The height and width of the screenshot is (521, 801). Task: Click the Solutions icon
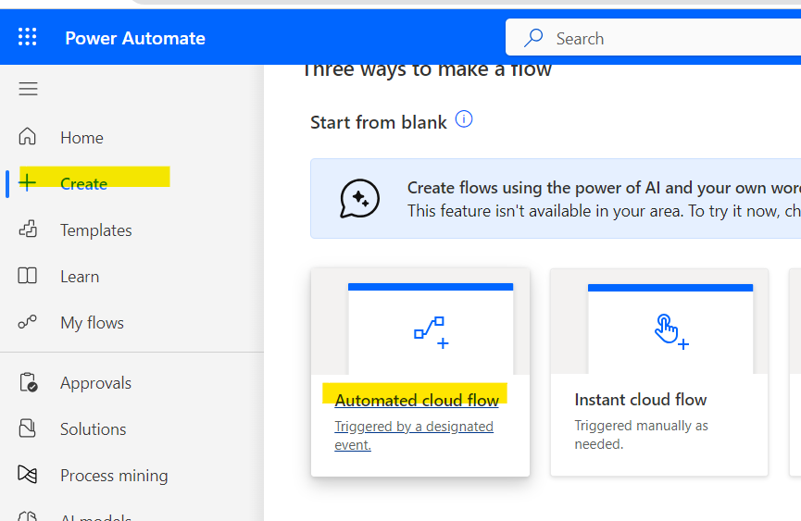pos(27,428)
